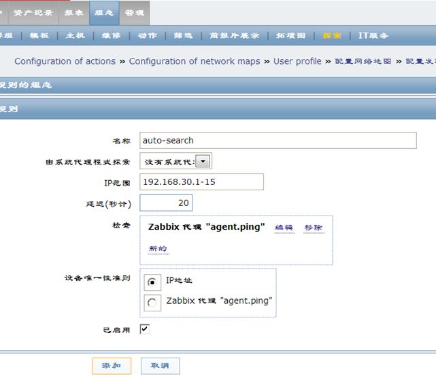Open User profile breadcrumb link

point(297,61)
